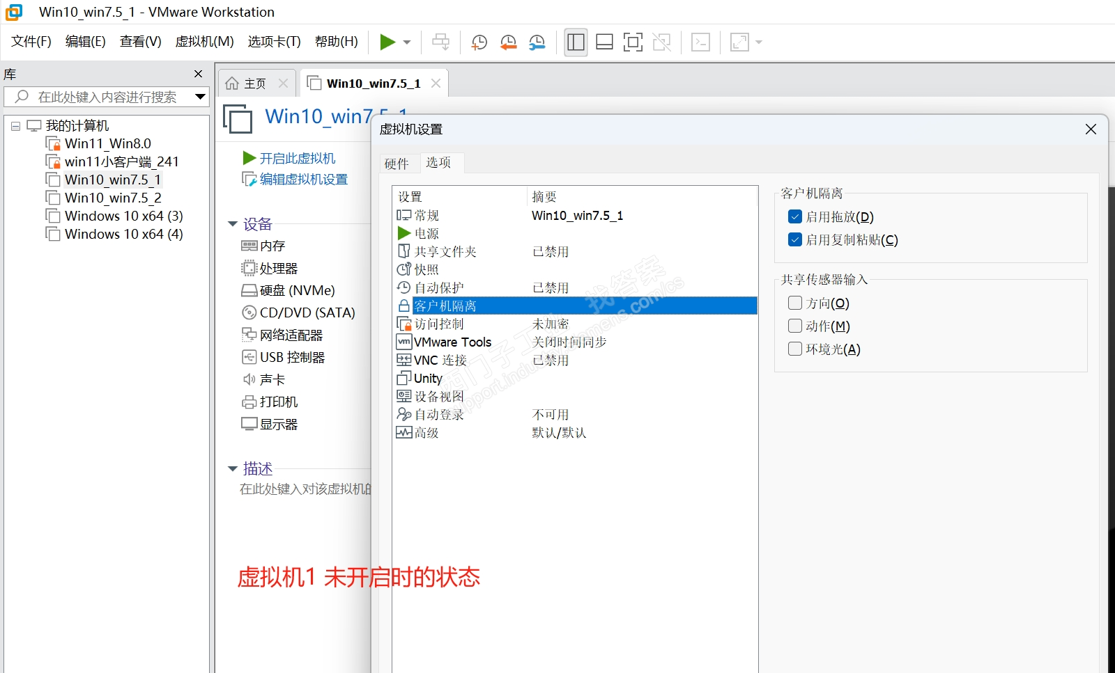Screen dimensions: 1115x673
Task: Open the library search dropdown arrow
Action: pyautogui.click(x=200, y=97)
